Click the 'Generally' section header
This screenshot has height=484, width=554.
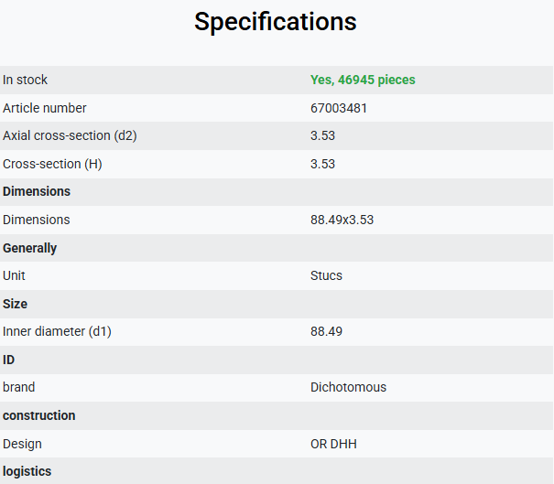[x=29, y=248]
